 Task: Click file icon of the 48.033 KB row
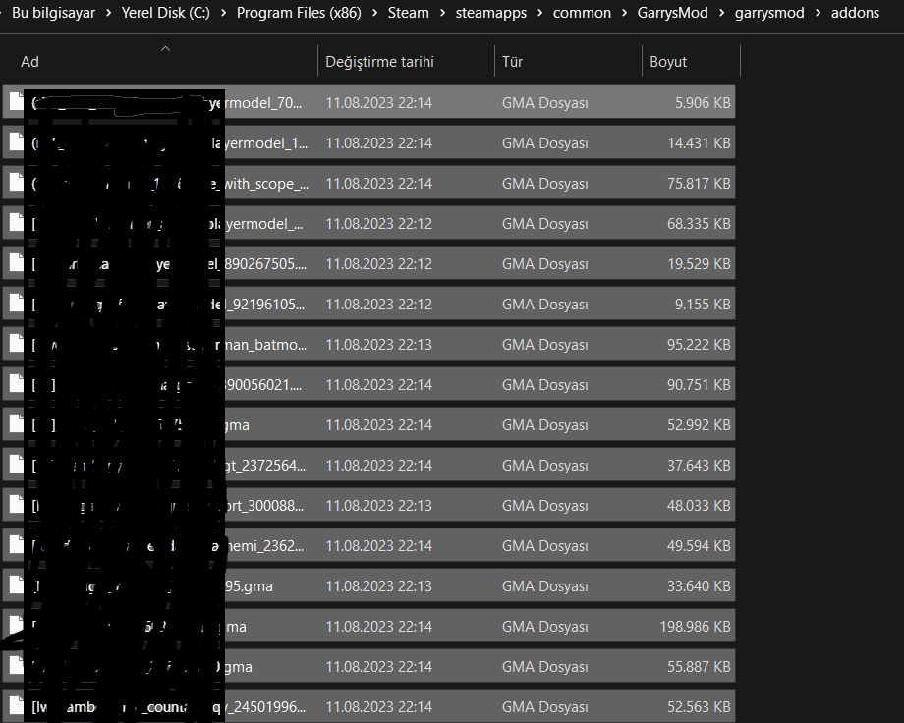pyautogui.click(x=16, y=506)
